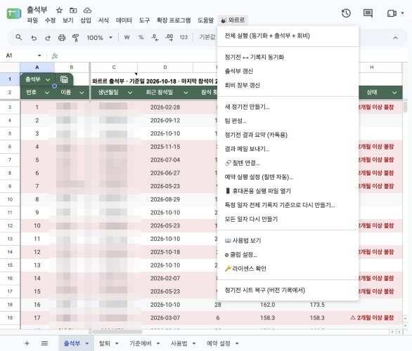The image size is (412, 351).
Task: Open the 출석부 table menu dropdown
Action: [48, 79]
